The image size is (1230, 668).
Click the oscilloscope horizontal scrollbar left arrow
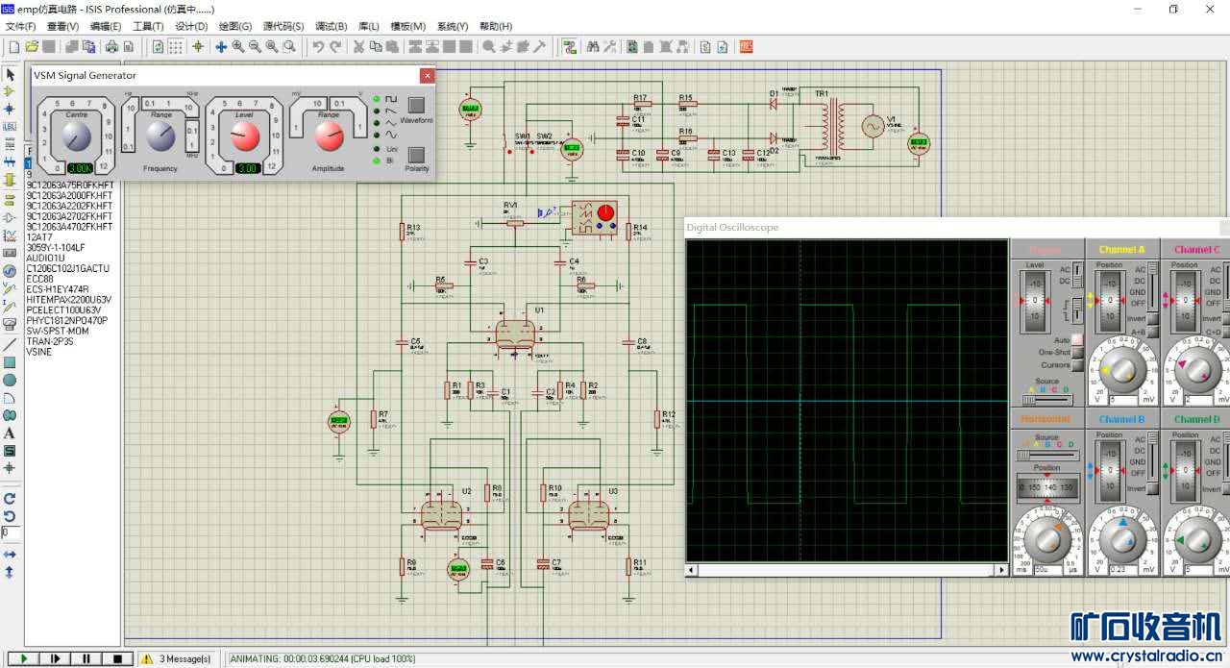(691, 570)
